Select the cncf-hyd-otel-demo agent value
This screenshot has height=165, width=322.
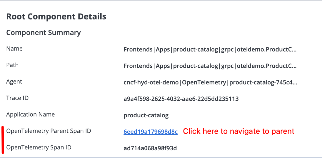pyautogui.click(x=210, y=82)
